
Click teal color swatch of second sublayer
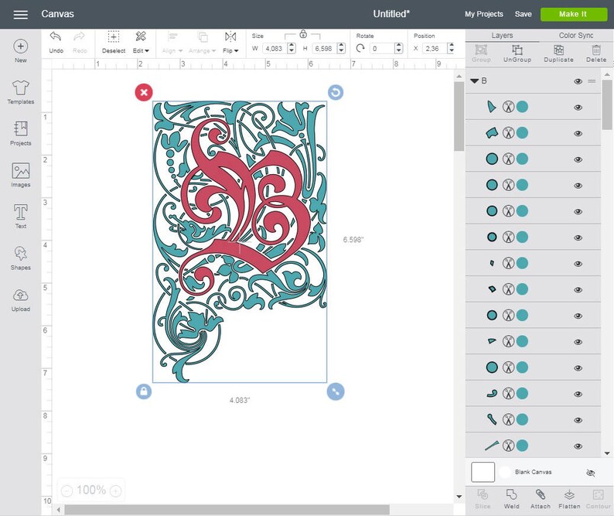[x=522, y=133]
